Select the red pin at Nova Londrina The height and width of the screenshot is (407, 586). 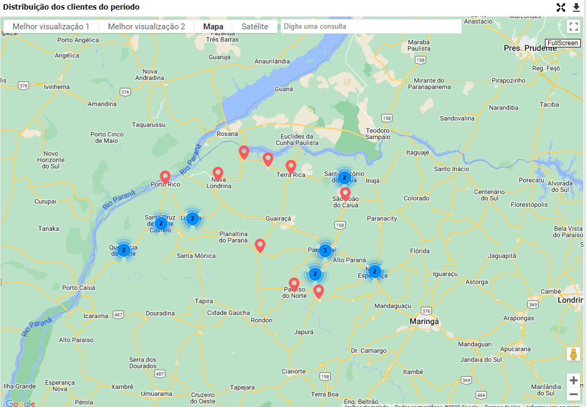218,174
